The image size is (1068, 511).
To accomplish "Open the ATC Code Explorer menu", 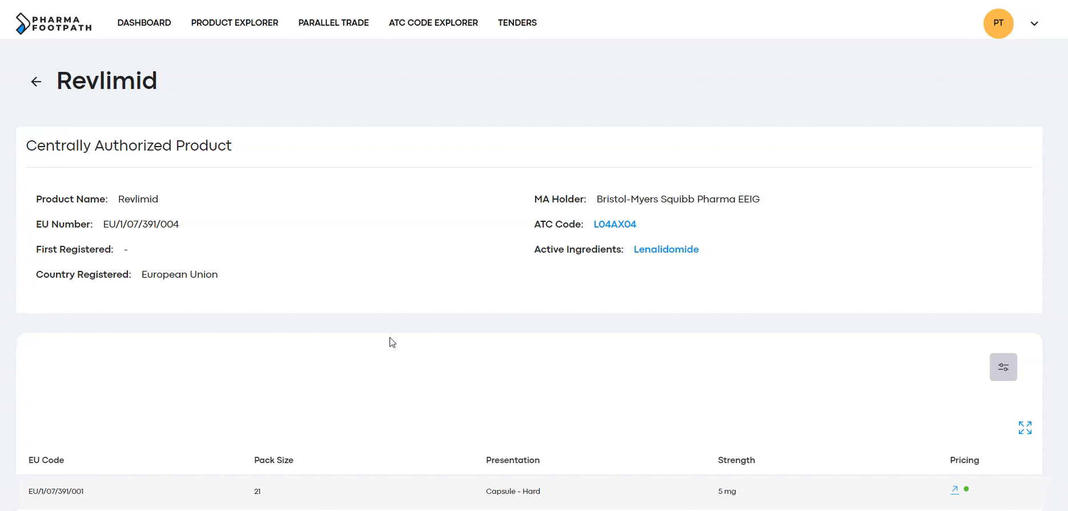I will pyautogui.click(x=433, y=23).
